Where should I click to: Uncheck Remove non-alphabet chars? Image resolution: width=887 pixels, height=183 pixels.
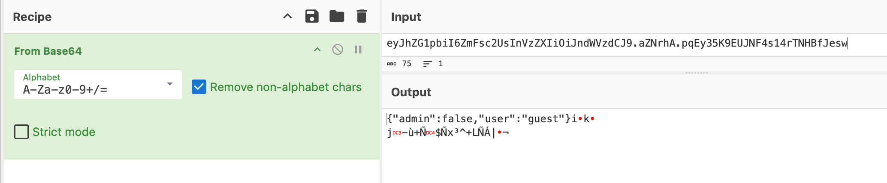tap(199, 87)
